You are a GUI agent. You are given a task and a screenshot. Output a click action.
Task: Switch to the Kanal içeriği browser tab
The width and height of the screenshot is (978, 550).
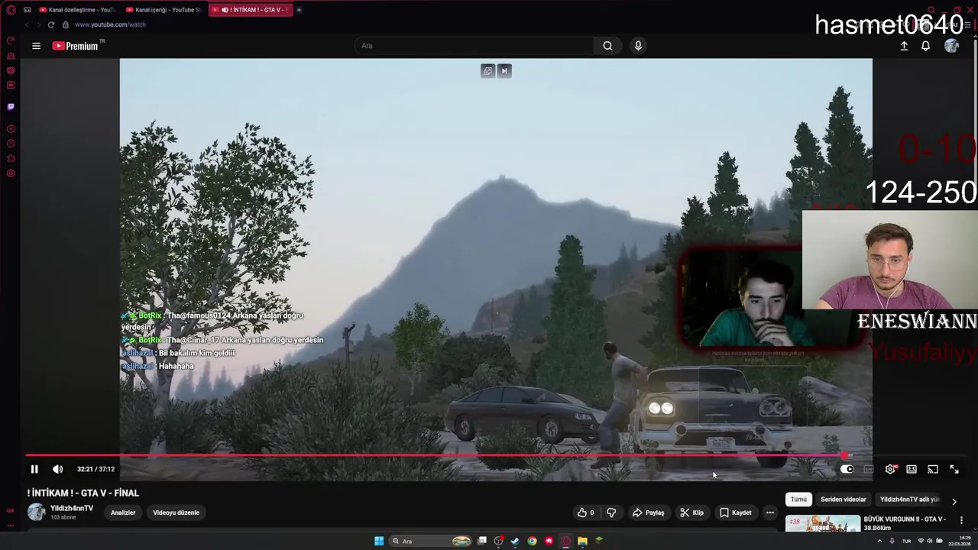coord(163,10)
